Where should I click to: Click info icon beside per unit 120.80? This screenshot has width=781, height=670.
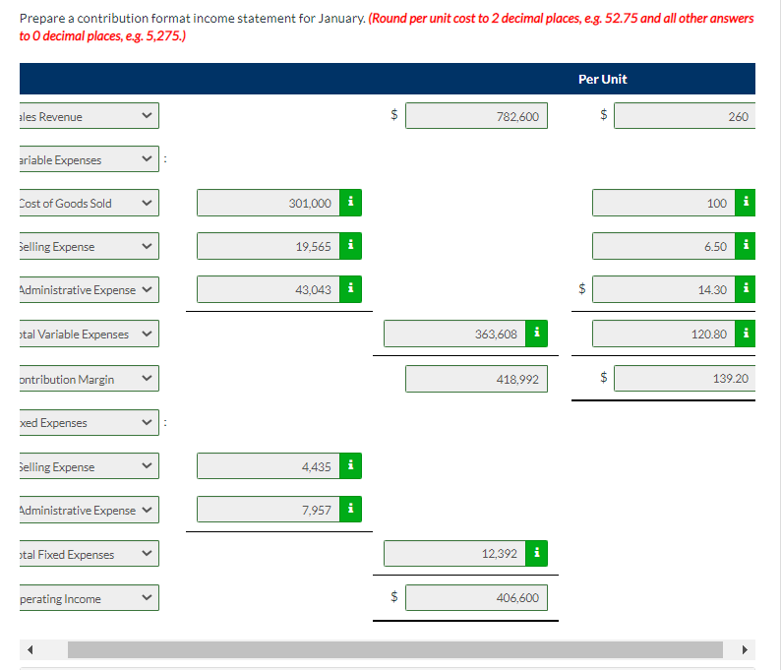click(x=746, y=334)
